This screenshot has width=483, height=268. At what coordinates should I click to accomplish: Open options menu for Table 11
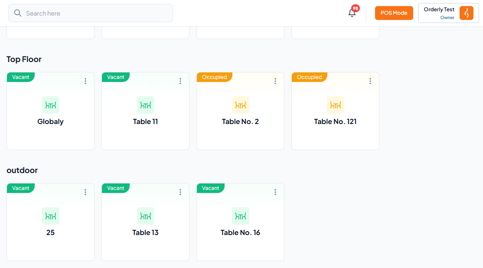[x=180, y=81]
